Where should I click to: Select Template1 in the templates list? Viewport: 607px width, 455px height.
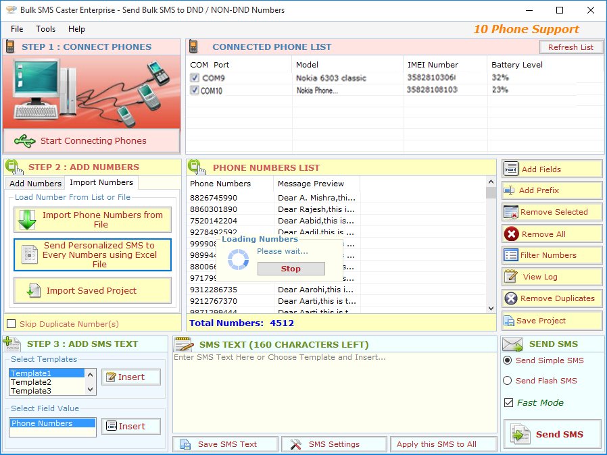pos(47,373)
